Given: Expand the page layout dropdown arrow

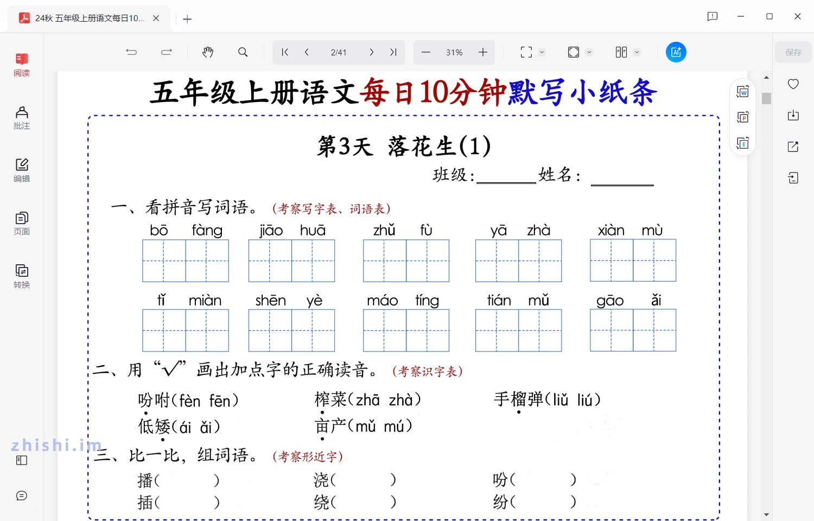Looking at the screenshot, I should tap(637, 53).
